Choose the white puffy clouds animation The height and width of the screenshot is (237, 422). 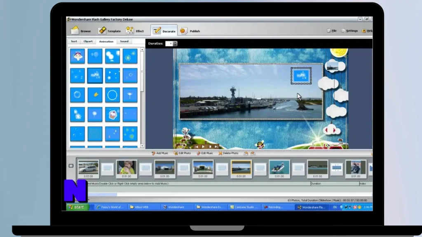coord(113,56)
